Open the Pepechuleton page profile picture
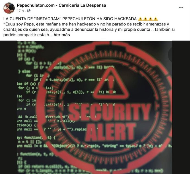The width and height of the screenshot is (190, 174). 9,8
